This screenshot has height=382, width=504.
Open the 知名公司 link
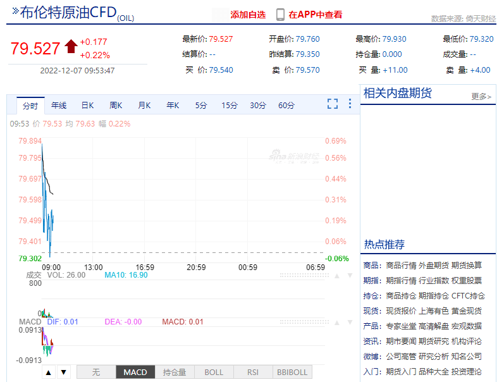click(467, 356)
